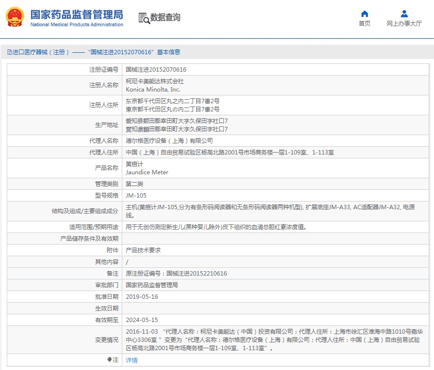Click the 审批部门 row label
Image resolution: width=434 pixels, height=370 pixels.
point(106,285)
